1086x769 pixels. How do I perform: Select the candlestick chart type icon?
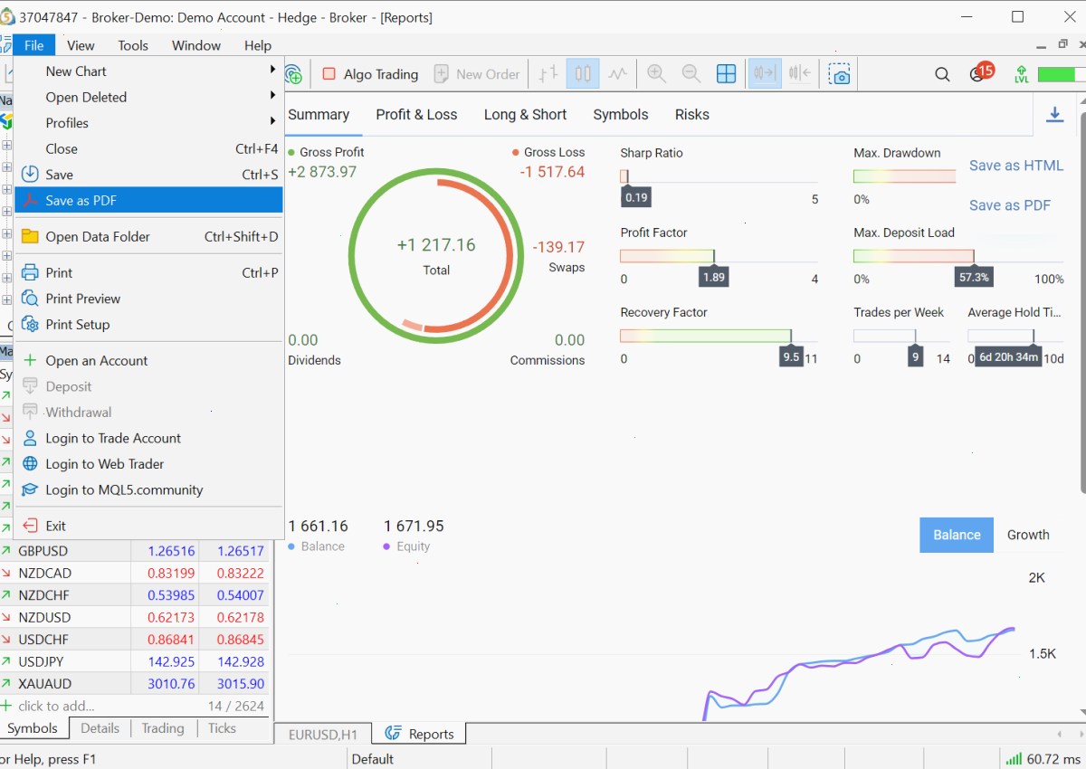tap(583, 74)
